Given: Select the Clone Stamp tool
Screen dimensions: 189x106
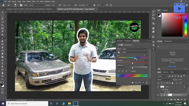Looking at the screenshot, I should (x=2, y=41).
